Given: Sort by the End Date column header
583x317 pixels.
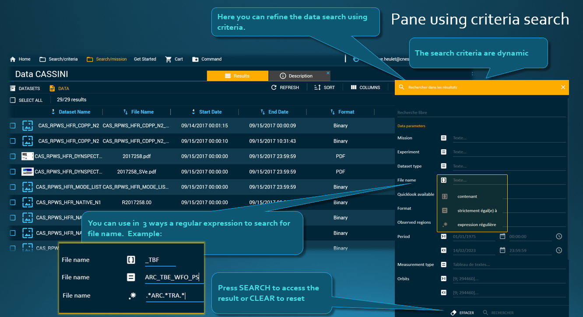Looking at the screenshot, I should pyautogui.click(x=278, y=112).
